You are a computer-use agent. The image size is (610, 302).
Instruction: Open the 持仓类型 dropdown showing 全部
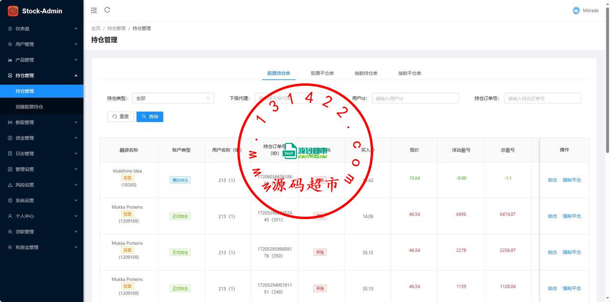pyautogui.click(x=173, y=98)
